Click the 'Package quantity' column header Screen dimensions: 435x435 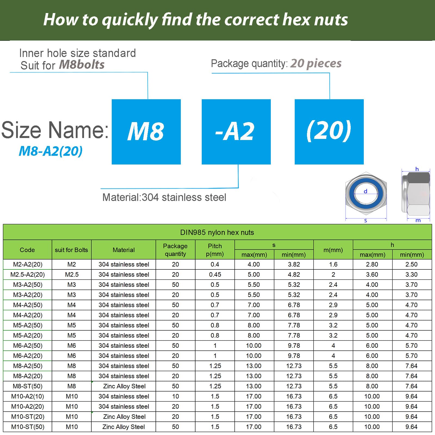point(175,250)
